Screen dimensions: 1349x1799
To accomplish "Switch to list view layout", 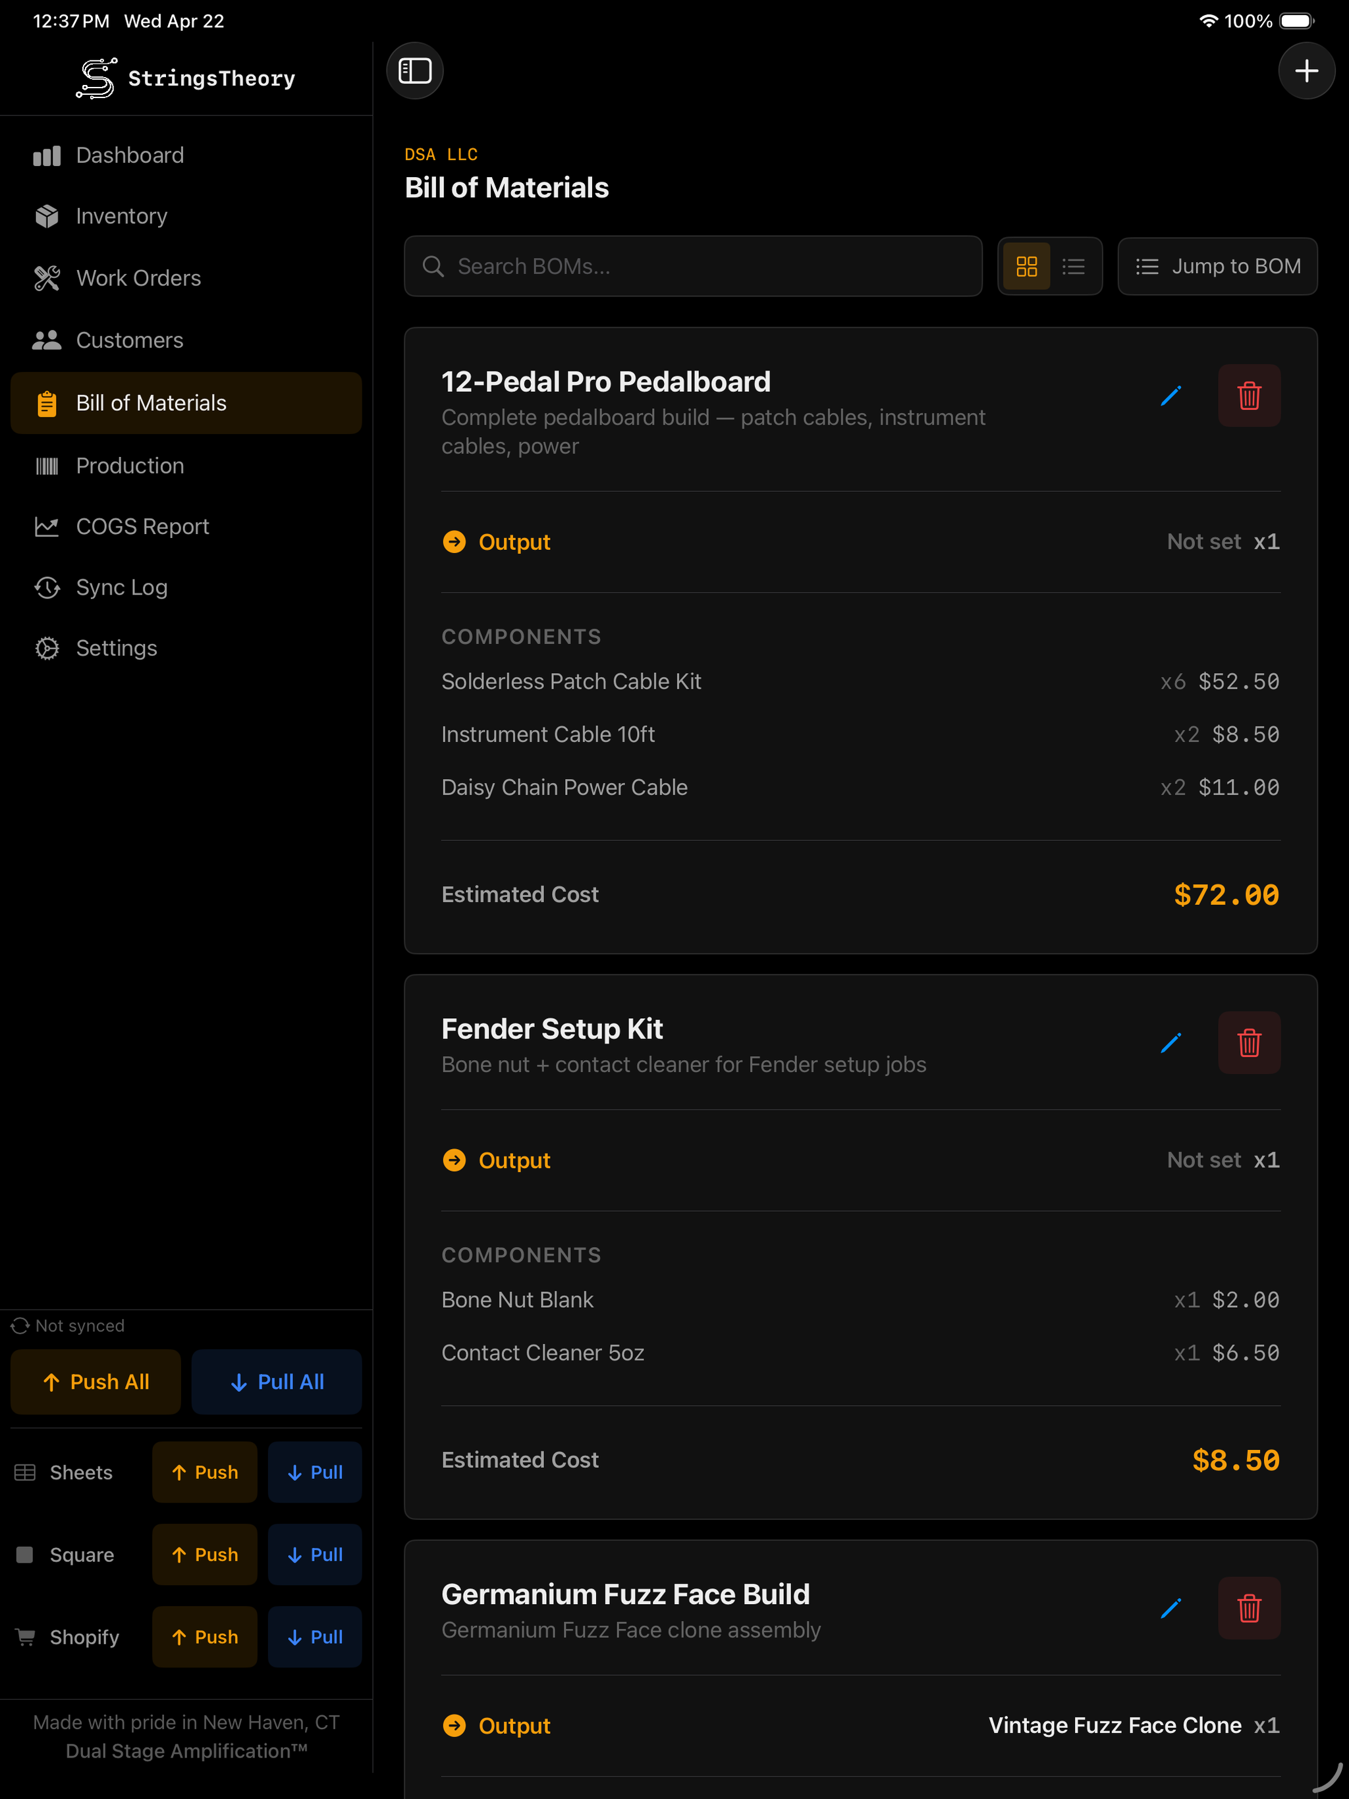I will 1073,266.
